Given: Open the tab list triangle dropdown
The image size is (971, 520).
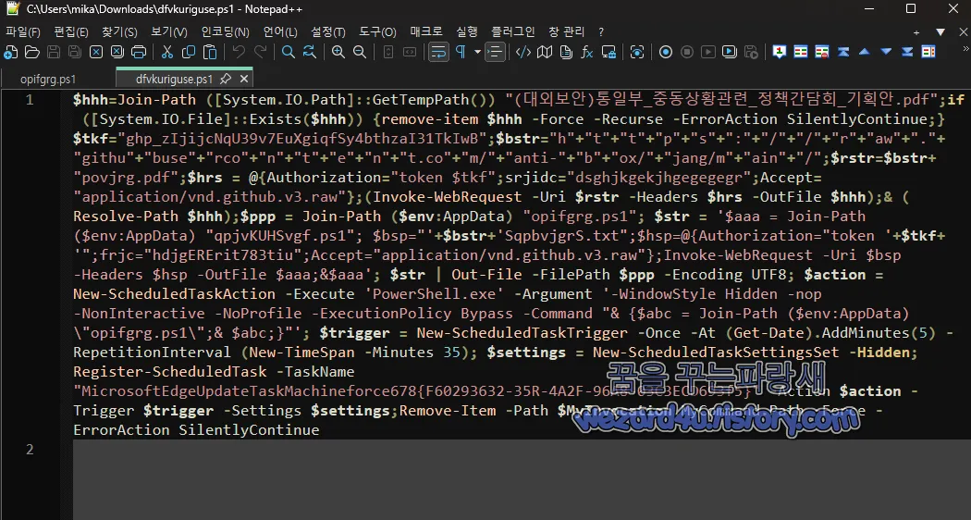Looking at the screenshot, I should pos(940,31).
